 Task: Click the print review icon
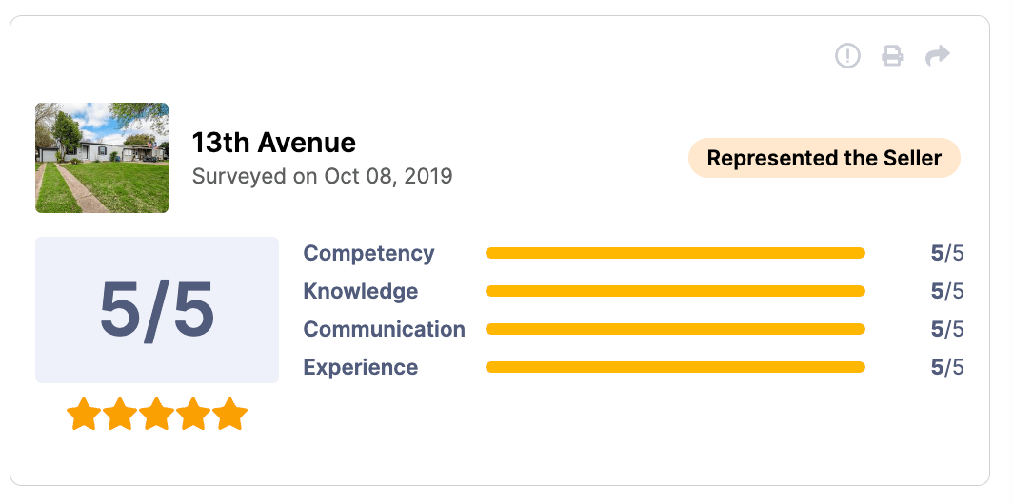(892, 56)
